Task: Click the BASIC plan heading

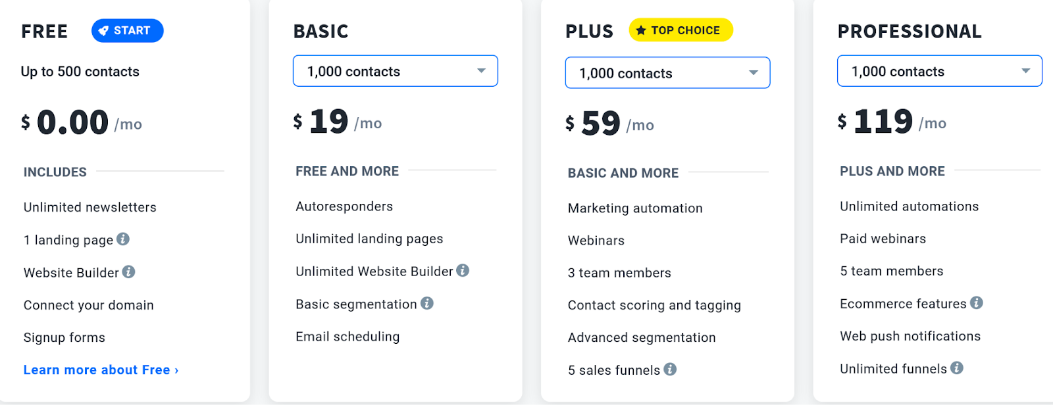Action: pyautogui.click(x=321, y=32)
